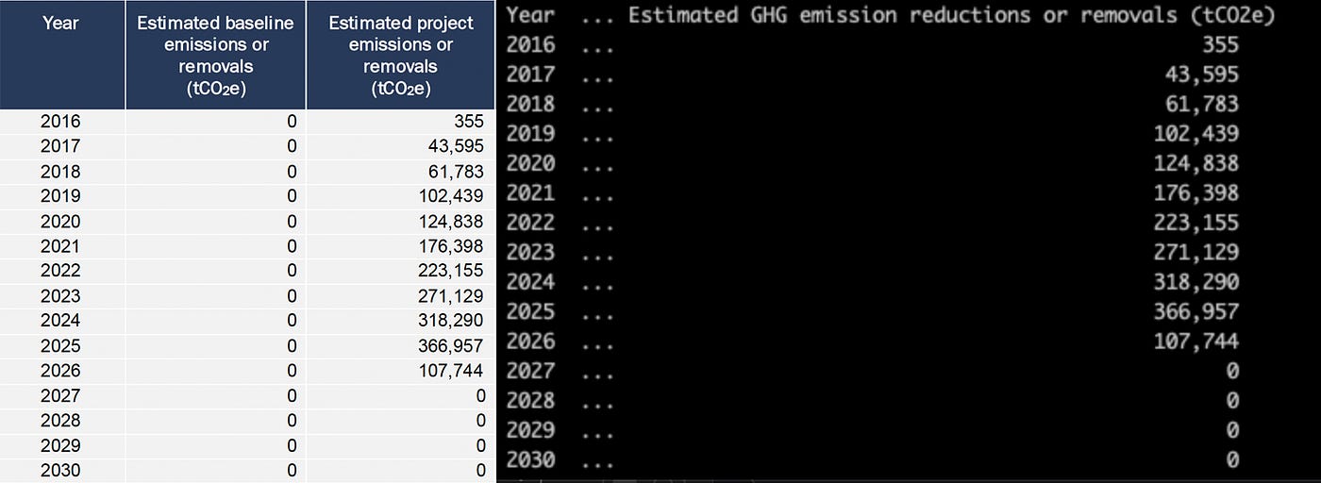Viewport: 1321px width, 483px height.
Task: Click the table's "Year" column header
Action: [60, 22]
